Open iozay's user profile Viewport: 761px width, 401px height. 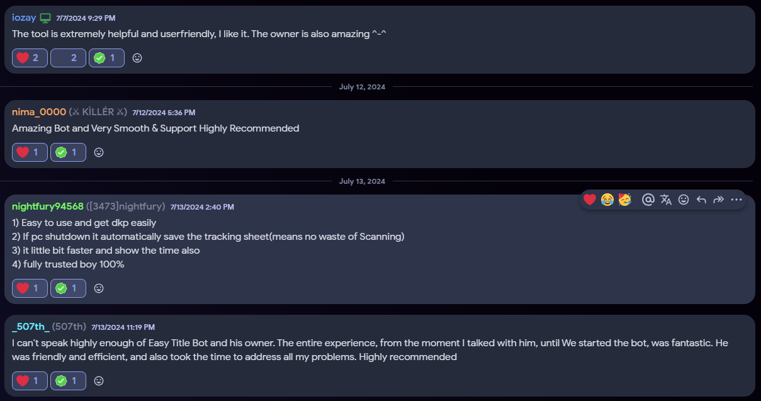(24, 18)
